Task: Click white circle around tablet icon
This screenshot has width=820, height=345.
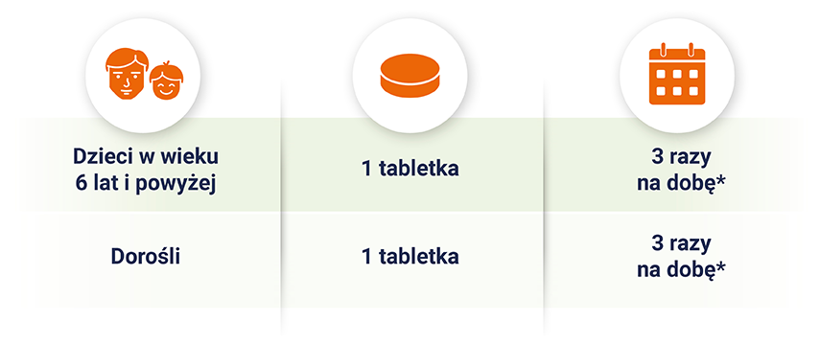Action: tap(410, 76)
